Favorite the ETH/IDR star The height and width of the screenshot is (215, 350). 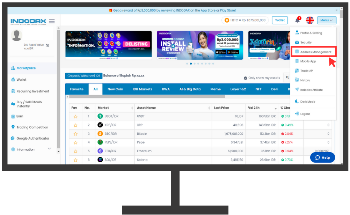[75, 151]
